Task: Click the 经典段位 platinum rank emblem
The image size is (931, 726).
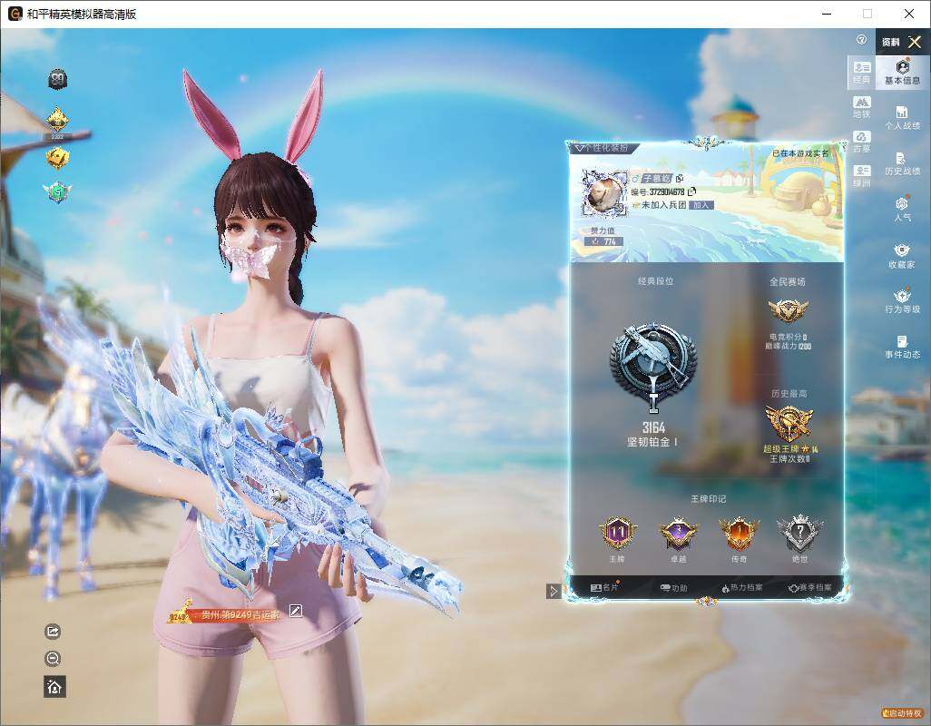Action: 653,367
